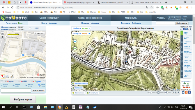Open the Регистрация link
Viewport: 195px width, 110px height.
[x=11, y=23]
